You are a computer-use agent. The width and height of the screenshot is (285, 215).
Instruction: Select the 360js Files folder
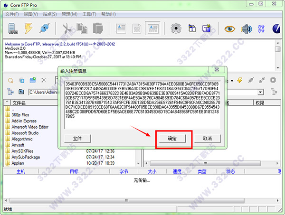click(20, 115)
